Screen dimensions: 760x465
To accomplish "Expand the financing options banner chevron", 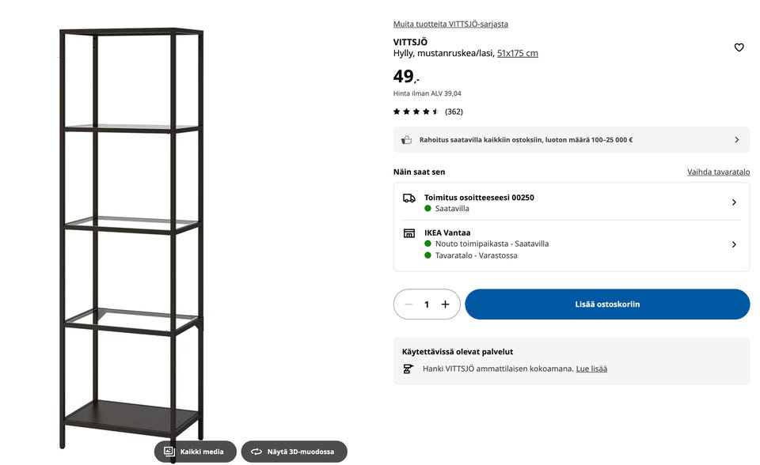I will coord(736,140).
